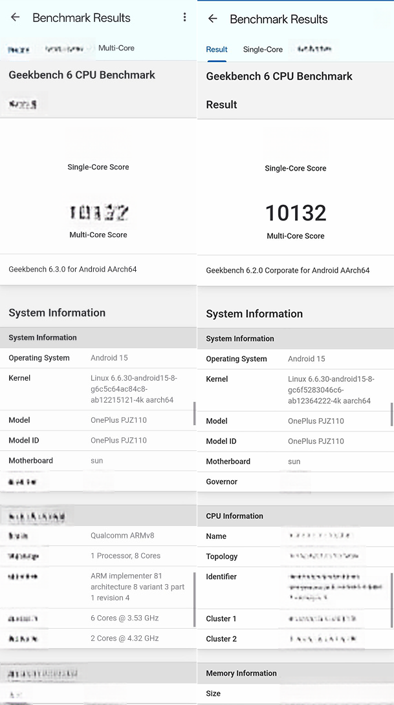Click the Governor label in right panel

coord(221,481)
